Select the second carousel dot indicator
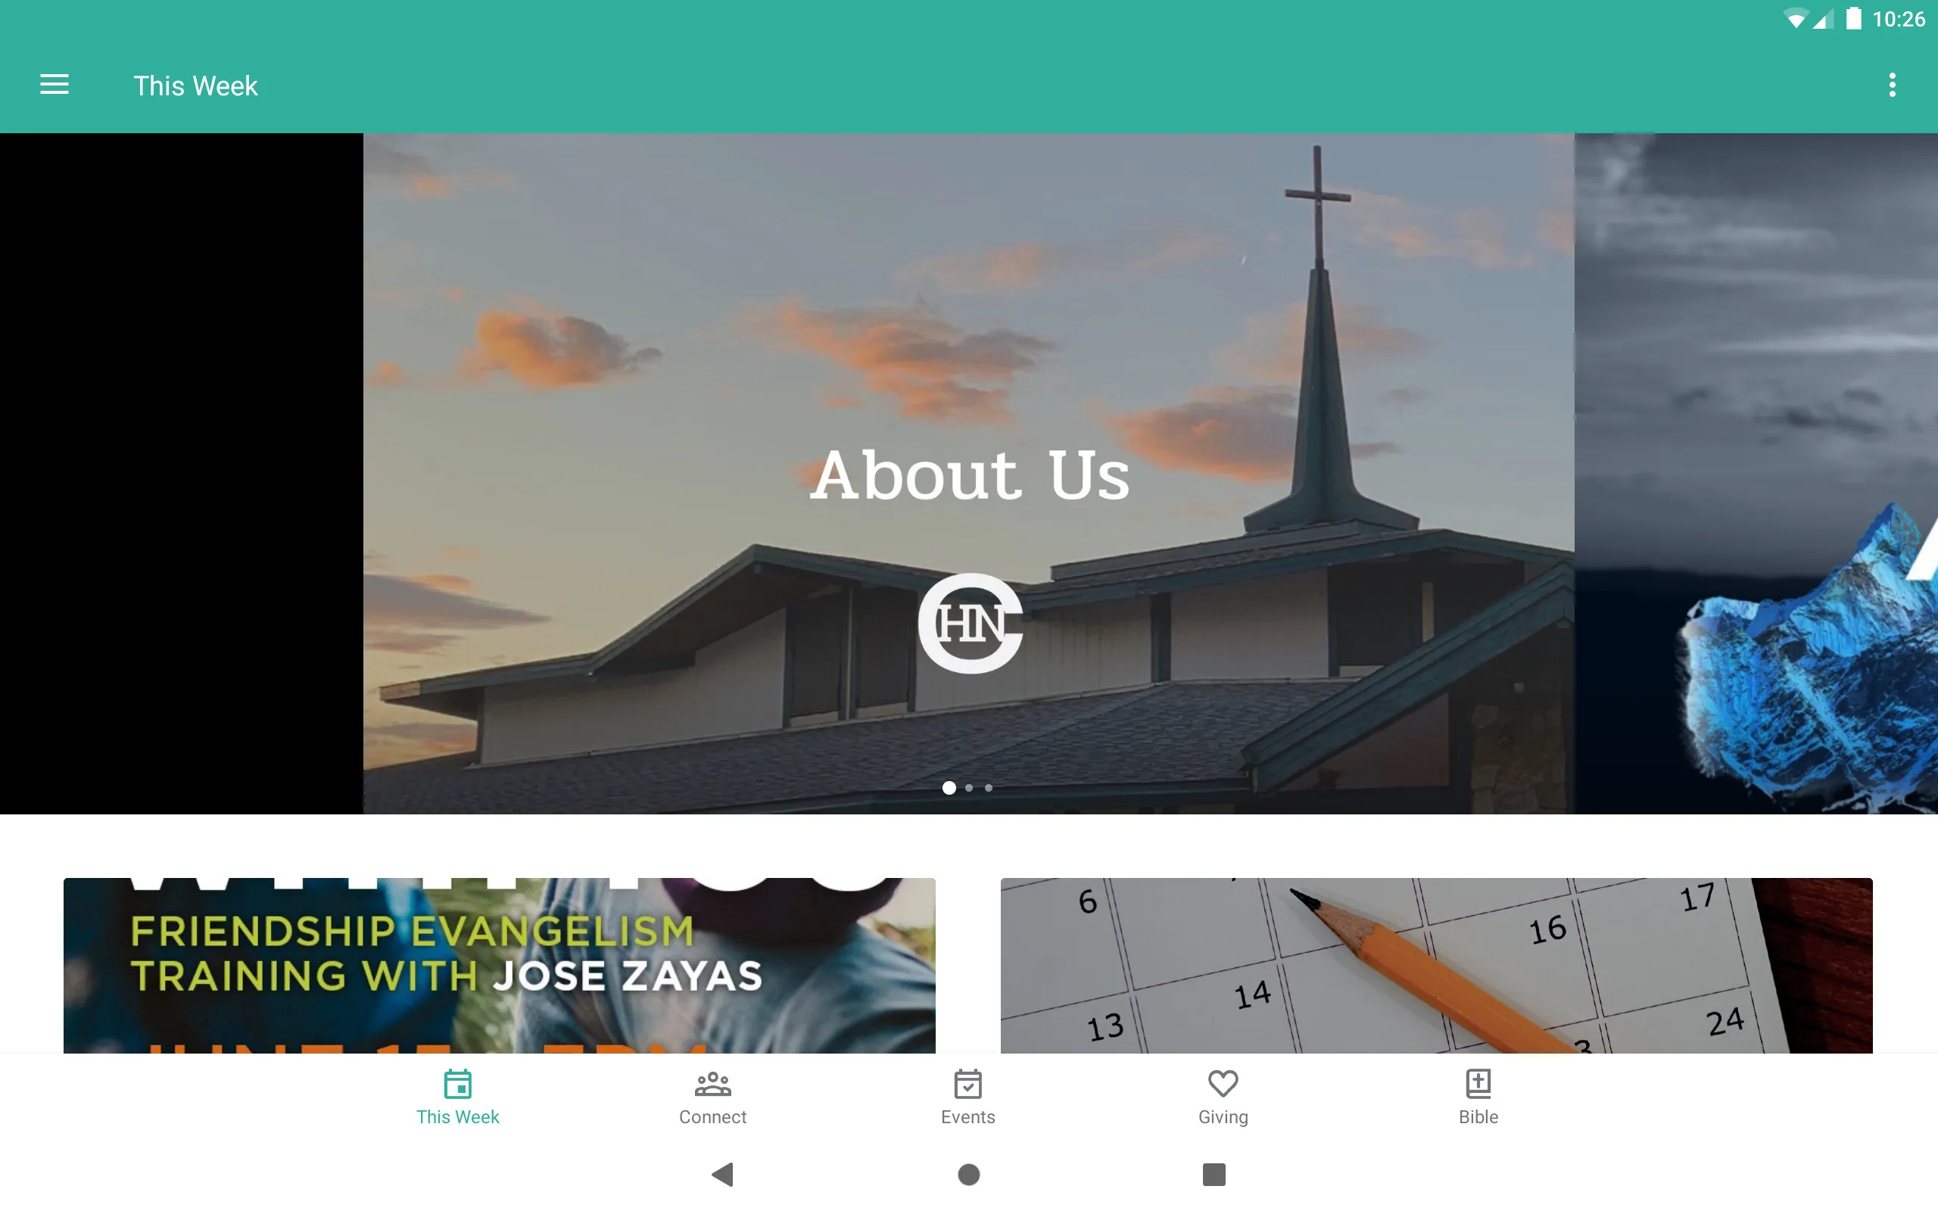This screenshot has height=1211, width=1938. (968, 787)
